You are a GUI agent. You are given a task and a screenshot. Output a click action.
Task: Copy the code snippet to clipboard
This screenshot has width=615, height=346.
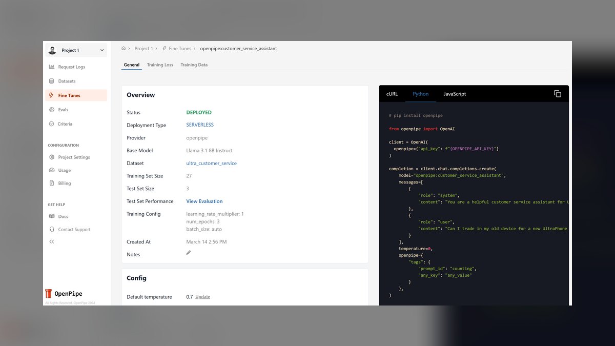(x=558, y=94)
